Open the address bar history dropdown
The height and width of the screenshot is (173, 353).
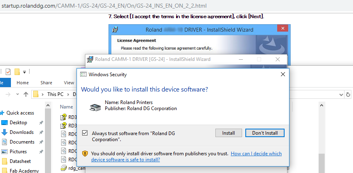(341, 95)
